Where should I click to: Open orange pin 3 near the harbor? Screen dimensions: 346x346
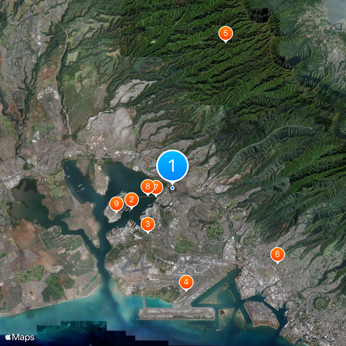point(148,224)
